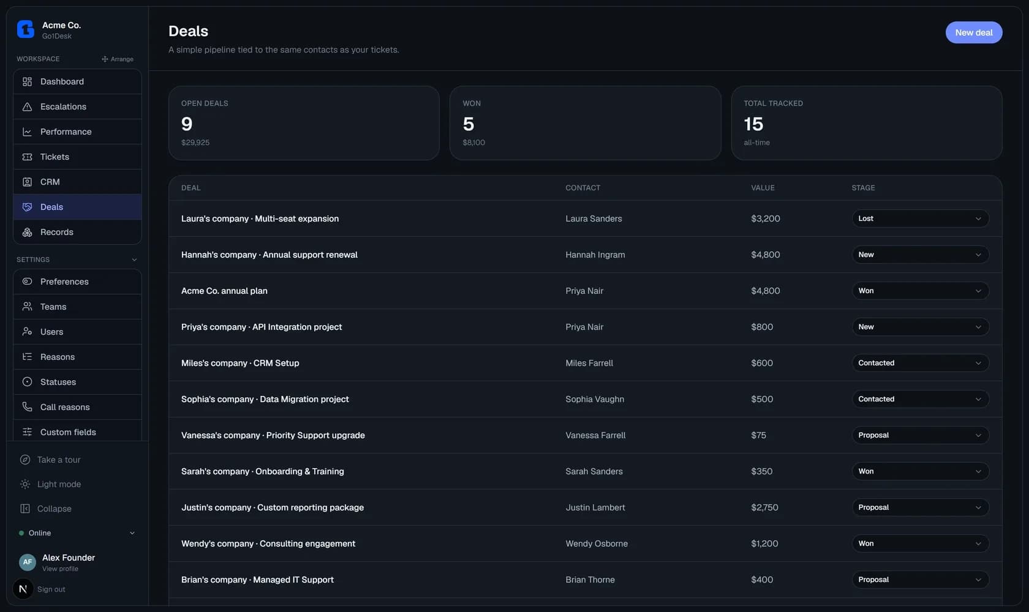The width and height of the screenshot is (1029, 612).
Task: Click contact name "Wendy Osborne"
Action: coord(597,543)
